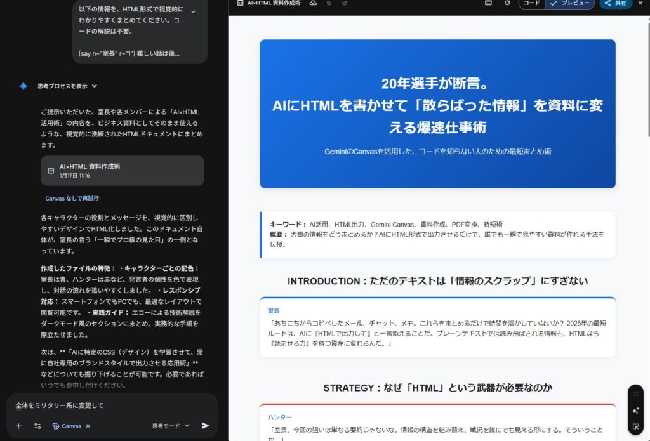
Task: Expand 思考プロセスを表示 section
Action: (67, 86)
